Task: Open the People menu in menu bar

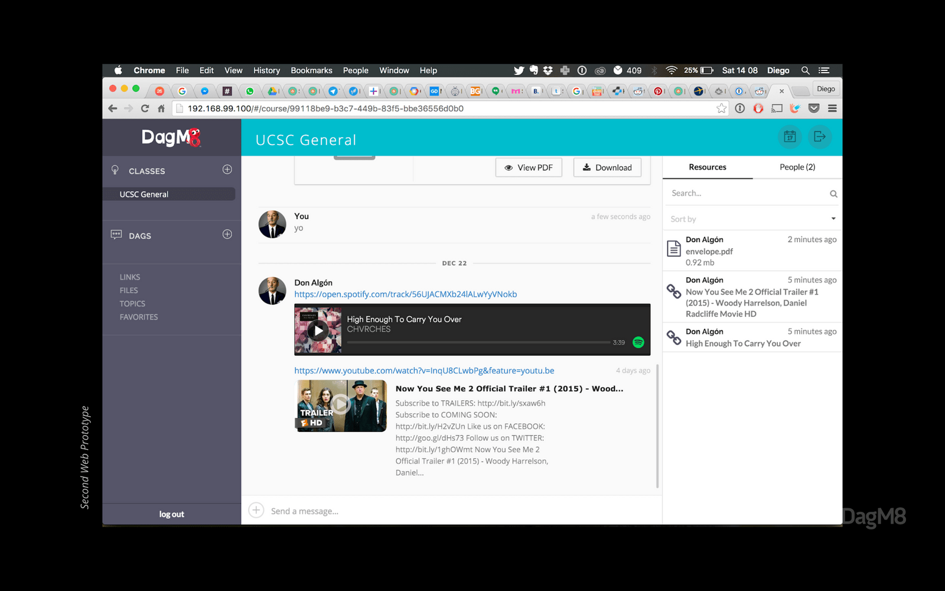Action: [356, 70]
